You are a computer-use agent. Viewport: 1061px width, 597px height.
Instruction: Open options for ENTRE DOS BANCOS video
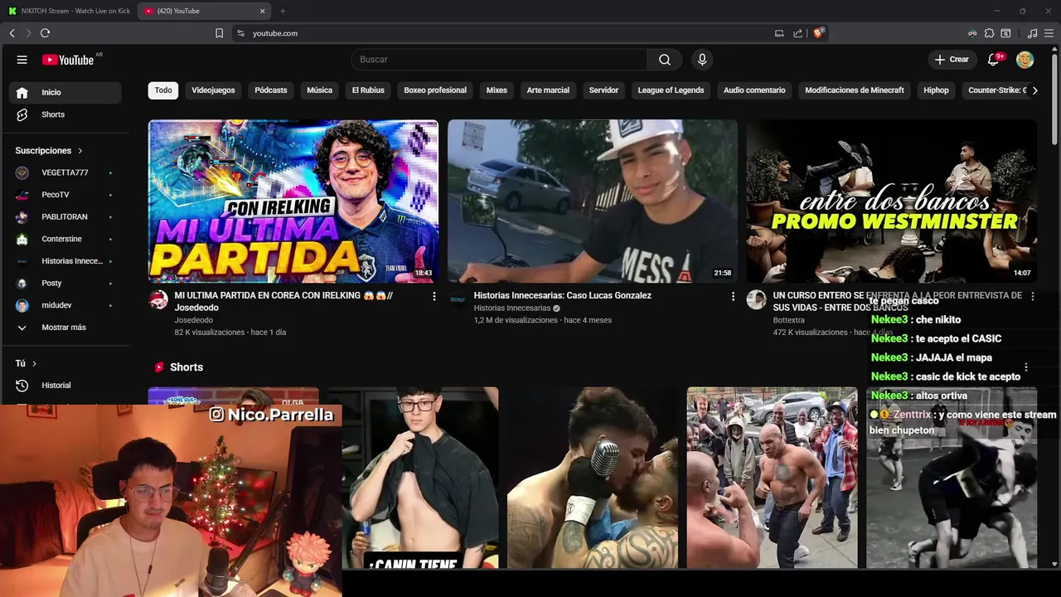1032,296
